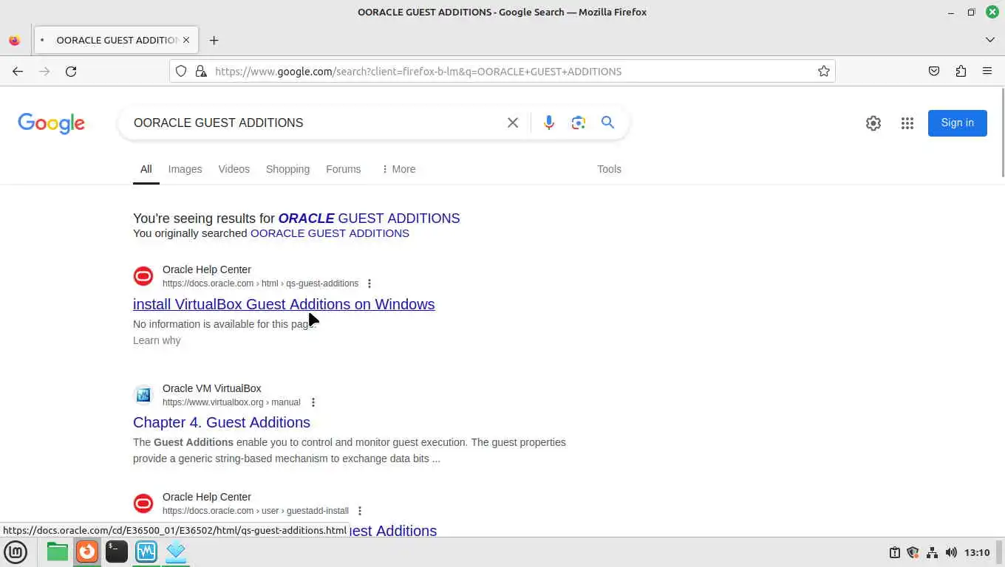Go back to the previous page
This screenshot has height=567, width=1005.
coord(18,71)
